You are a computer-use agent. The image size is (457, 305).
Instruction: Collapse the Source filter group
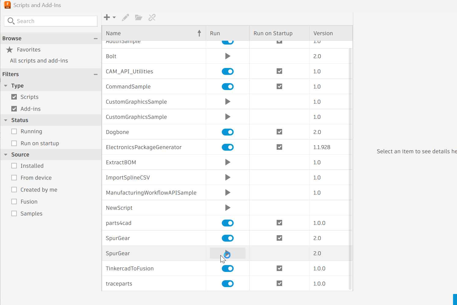[x=6, y=155]
